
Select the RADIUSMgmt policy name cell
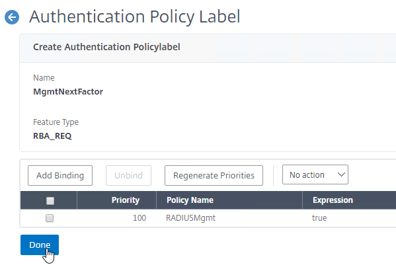click(x=190, y=217)
